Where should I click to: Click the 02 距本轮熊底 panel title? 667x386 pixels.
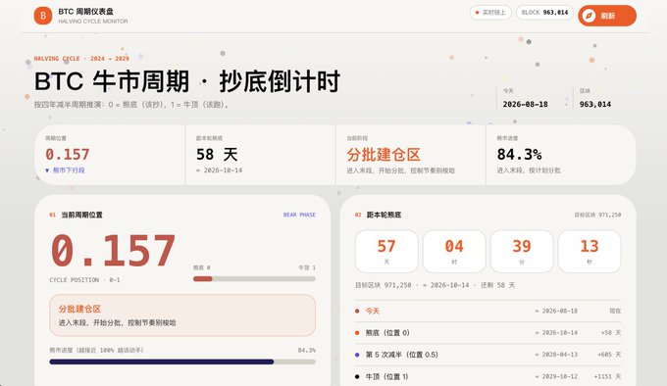379,215
